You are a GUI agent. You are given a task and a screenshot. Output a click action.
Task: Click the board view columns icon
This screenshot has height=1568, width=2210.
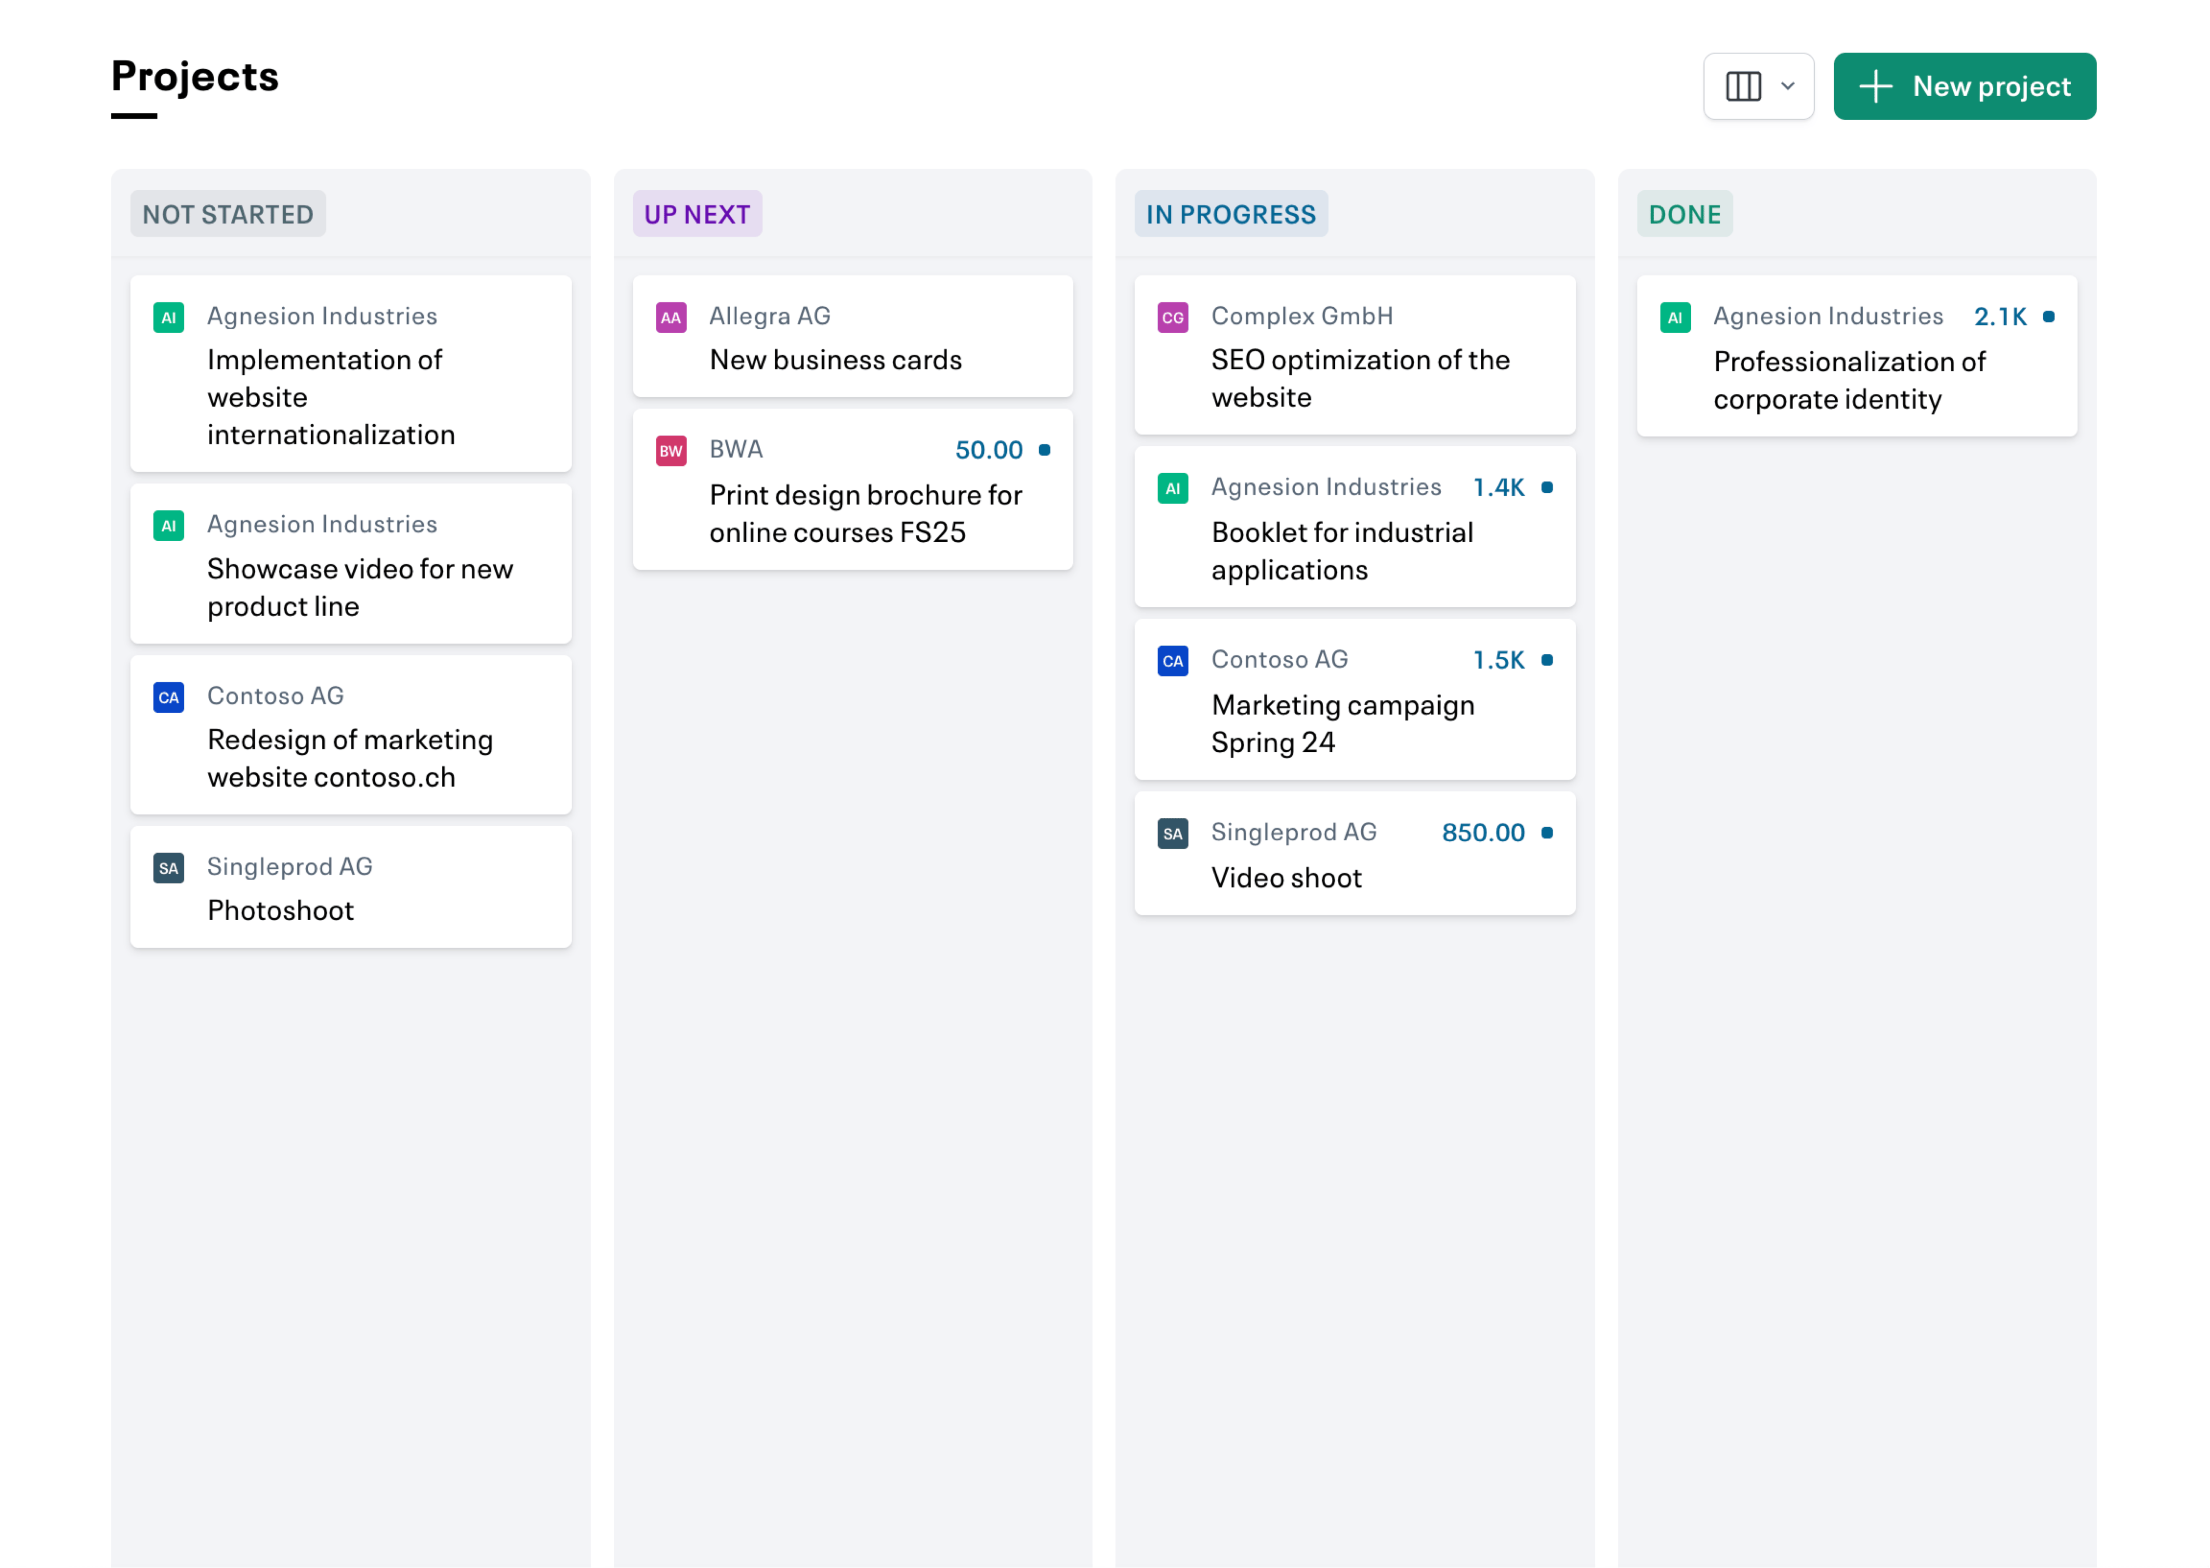coord(1743,86)
